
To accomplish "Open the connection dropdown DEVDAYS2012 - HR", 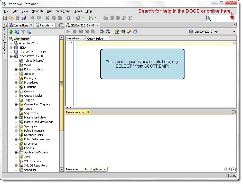I will (x=212, y=32).
